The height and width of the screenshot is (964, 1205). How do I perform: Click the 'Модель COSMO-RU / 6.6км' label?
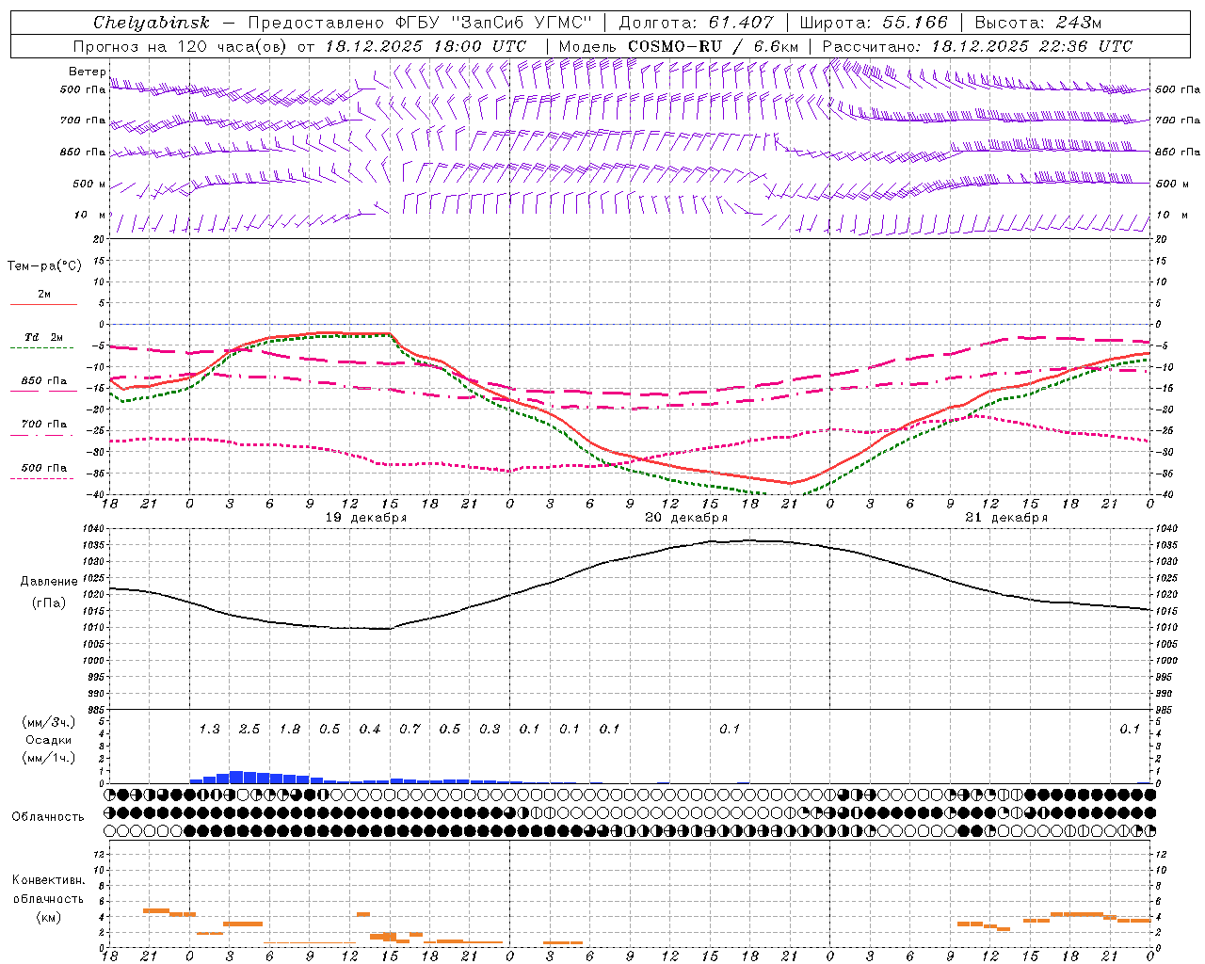click(679, 46)
